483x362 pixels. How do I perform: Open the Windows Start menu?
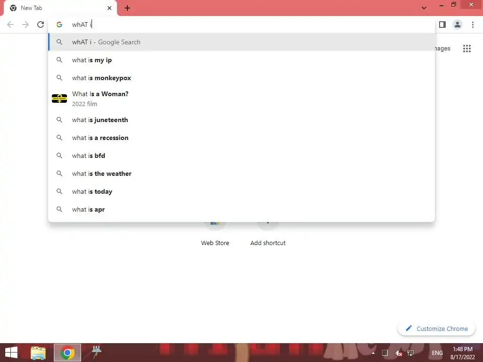[11, 353]
